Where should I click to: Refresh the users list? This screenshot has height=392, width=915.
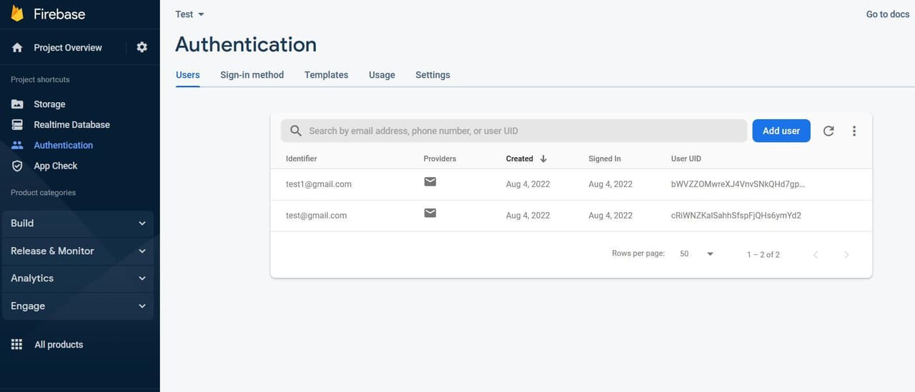[829, 131]
